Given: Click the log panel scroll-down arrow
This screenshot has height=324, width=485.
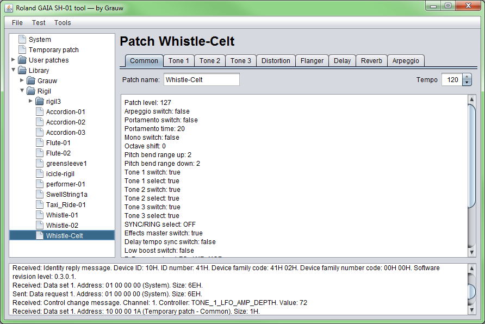Looking at the screenshot, I should click(471, 310).
